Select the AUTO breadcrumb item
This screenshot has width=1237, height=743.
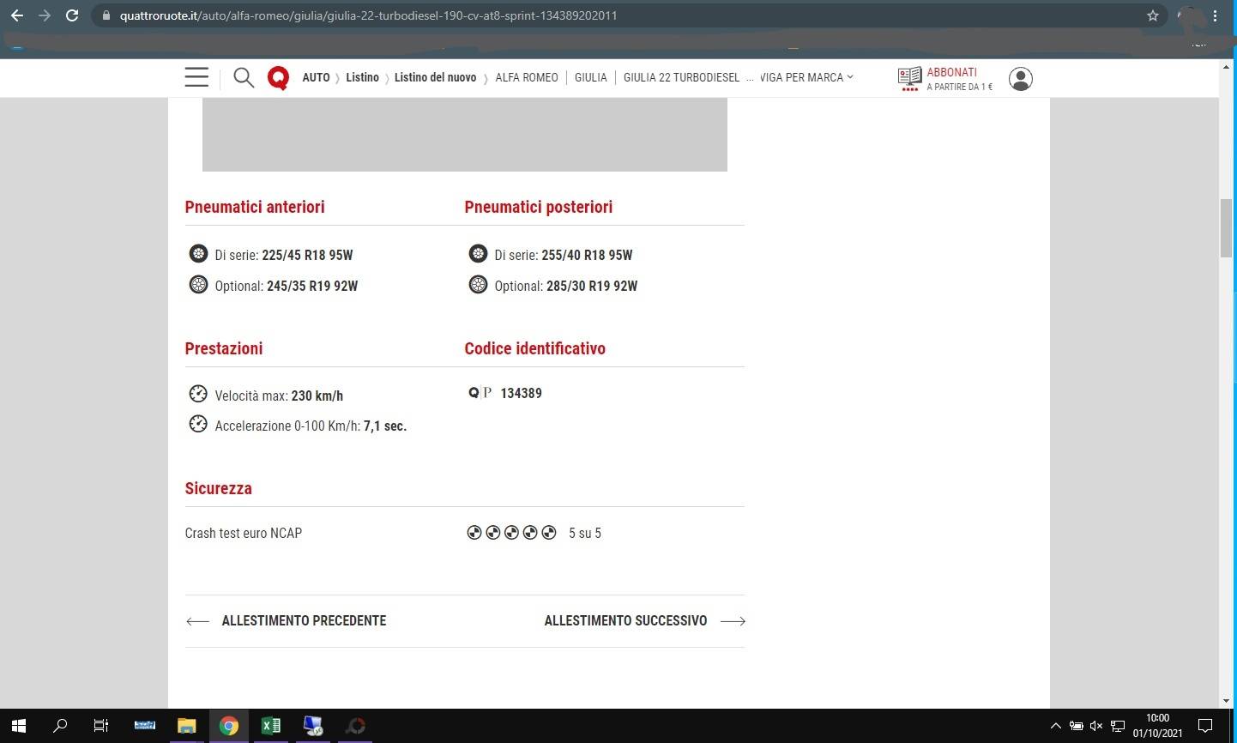click(316, 77)
